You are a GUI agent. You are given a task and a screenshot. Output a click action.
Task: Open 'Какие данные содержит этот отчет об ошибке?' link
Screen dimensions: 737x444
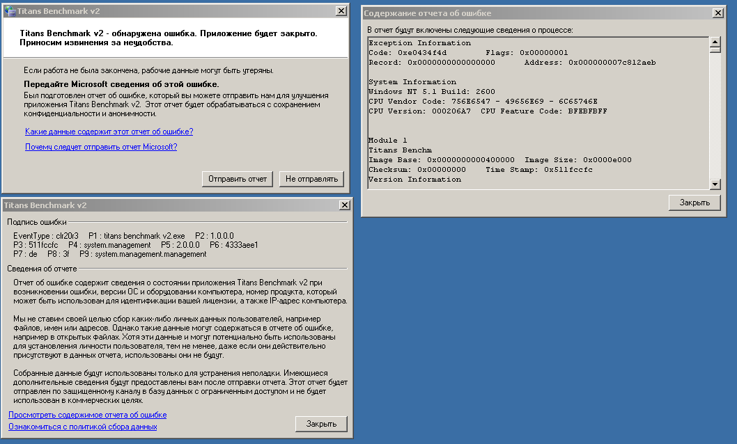pos(109,132)
